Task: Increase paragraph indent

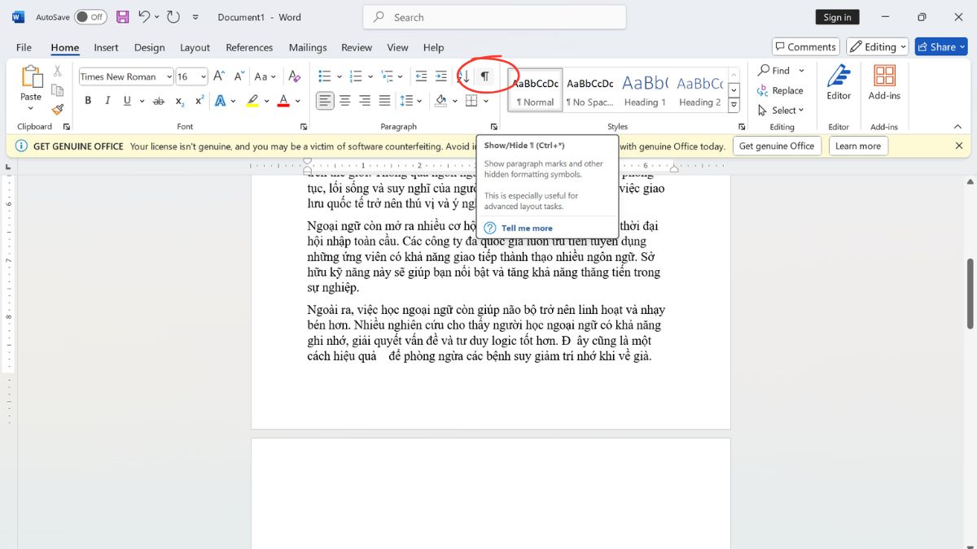Action: click(x=441, y=76)
